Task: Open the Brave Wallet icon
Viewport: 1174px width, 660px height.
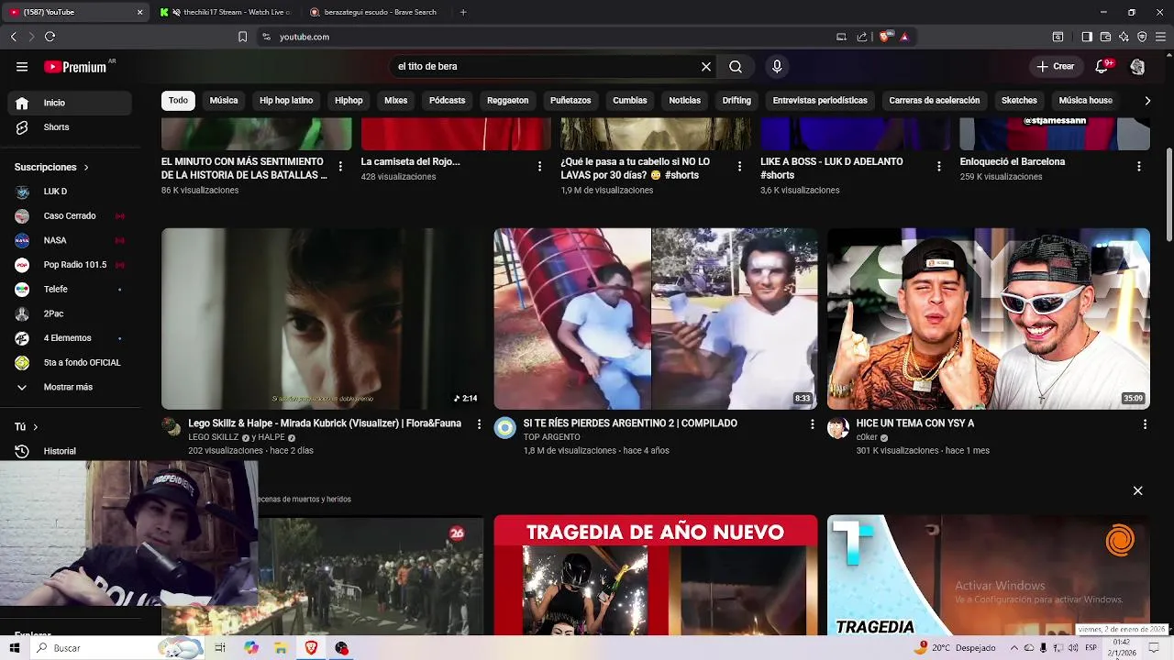Action: [x=1105, y=37]
